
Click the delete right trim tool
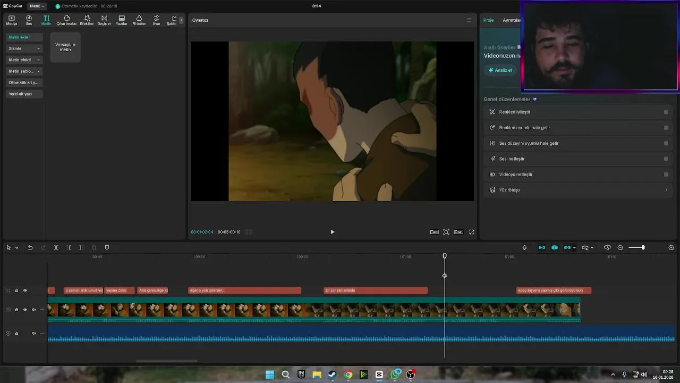[x=81, y=247]
